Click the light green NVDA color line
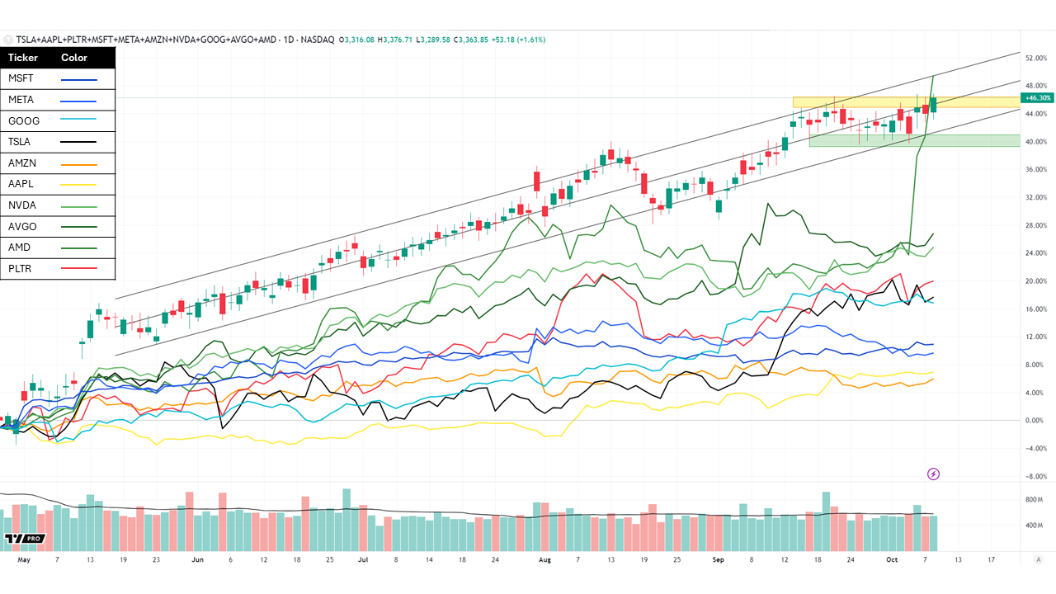1056x594 pixels. coord(79,206)
